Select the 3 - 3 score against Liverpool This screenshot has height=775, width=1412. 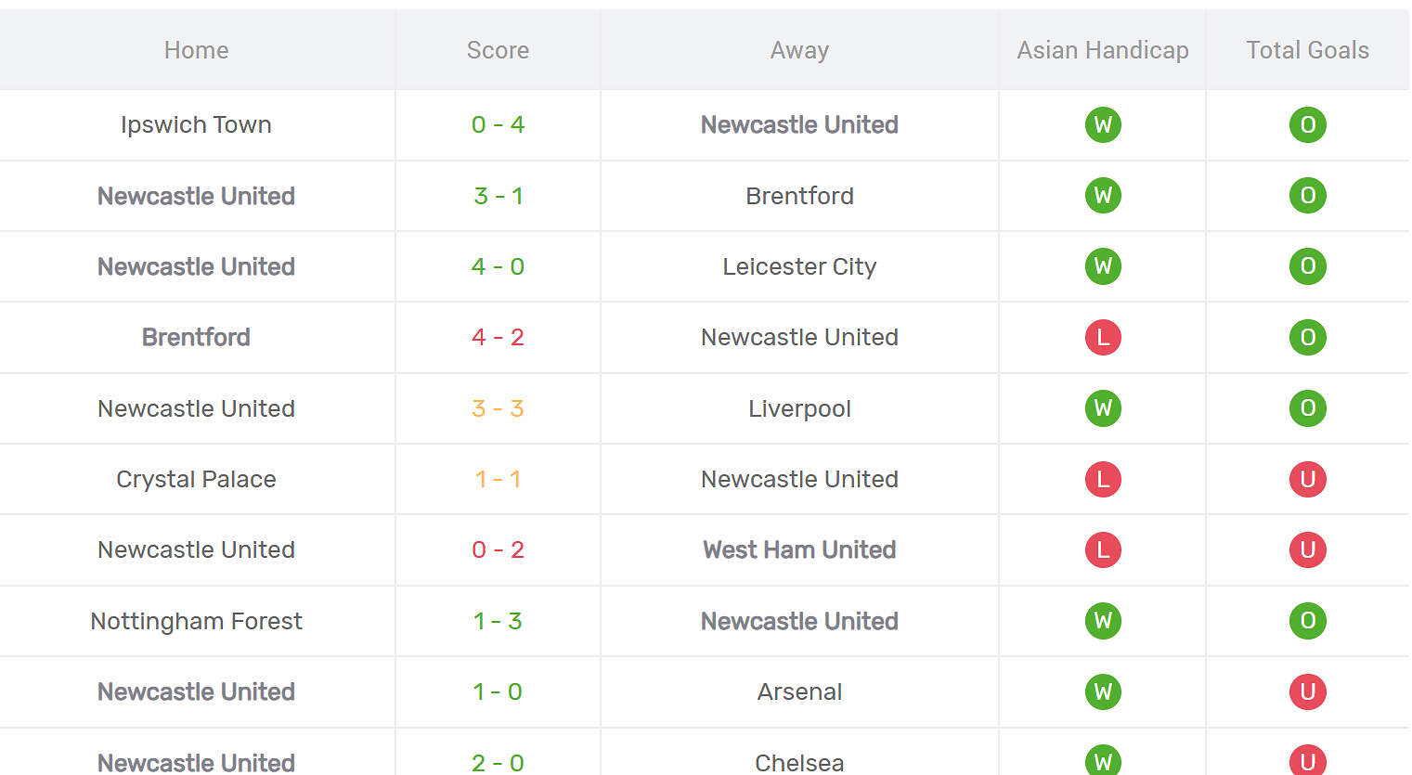pyautogui.click(x=498, y=408)
